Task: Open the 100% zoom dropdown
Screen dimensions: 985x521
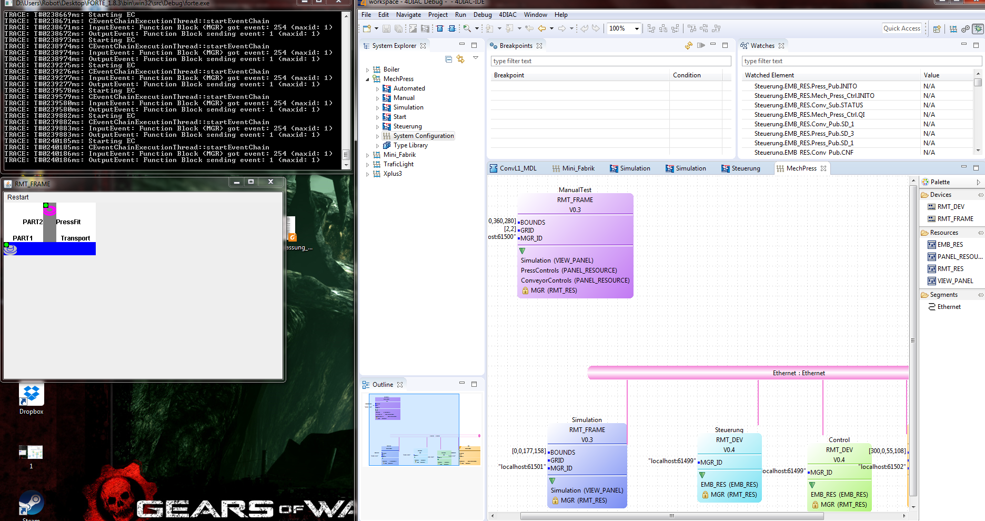Action: (637, 28)
